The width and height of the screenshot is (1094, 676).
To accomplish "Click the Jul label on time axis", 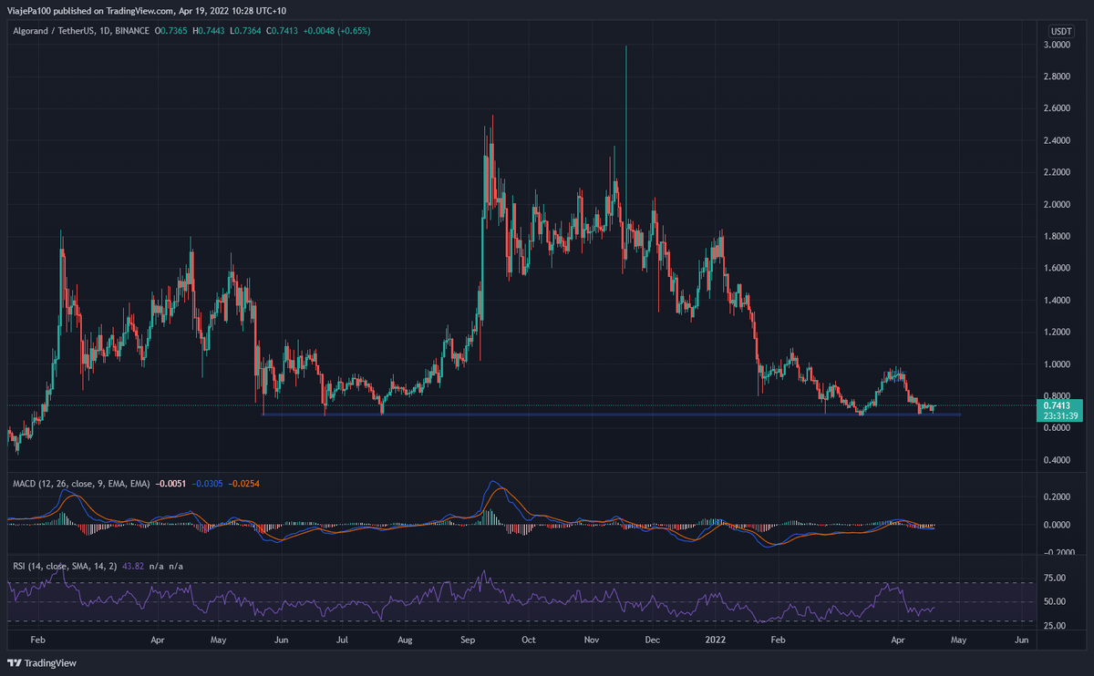I will [x=341, y=641].
